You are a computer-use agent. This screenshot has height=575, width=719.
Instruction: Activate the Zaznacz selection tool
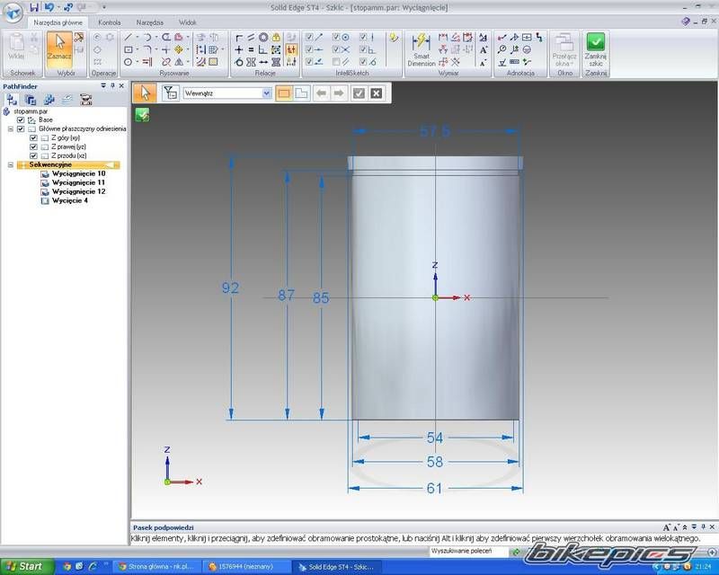tap(59, 49)
